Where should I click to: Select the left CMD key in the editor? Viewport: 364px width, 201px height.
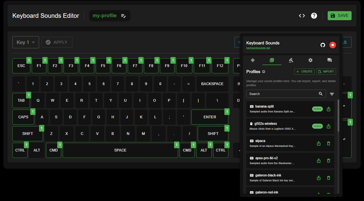pyautogui.click(x=54, y=150)
